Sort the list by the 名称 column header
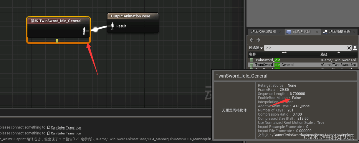 tap(283, 54)
